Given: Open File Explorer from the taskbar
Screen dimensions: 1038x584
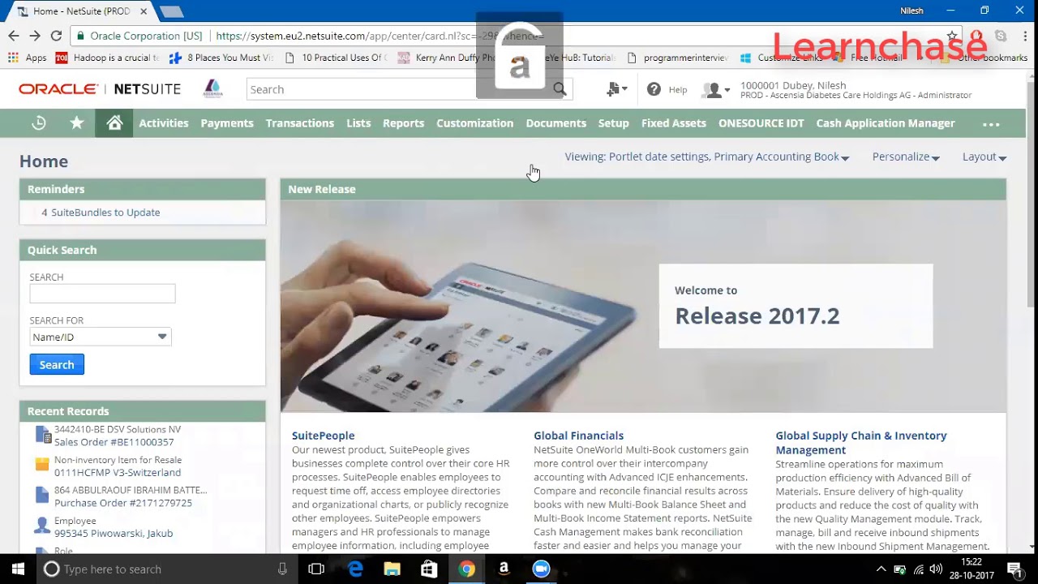Looking at the screenshot, I should [x=392, y=569].
